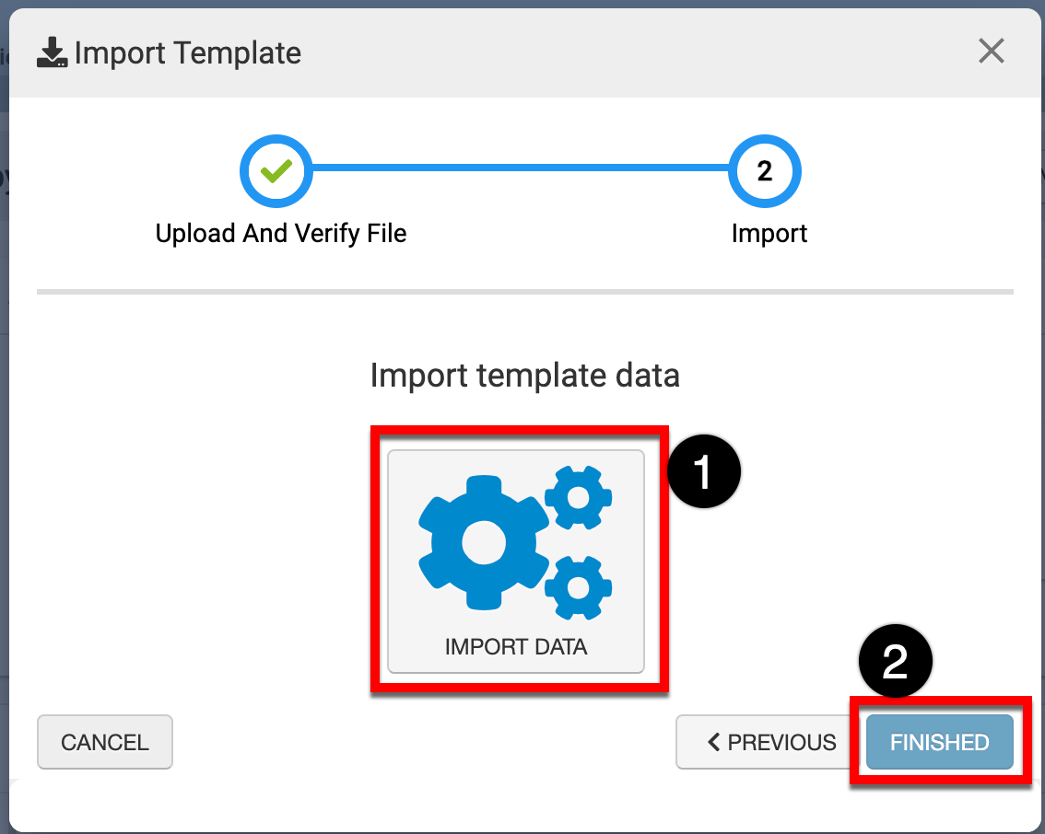Click the black annotation circle numbered 2
The width and height of the screenshot is (1045, 834).
[x=895, y=662]
